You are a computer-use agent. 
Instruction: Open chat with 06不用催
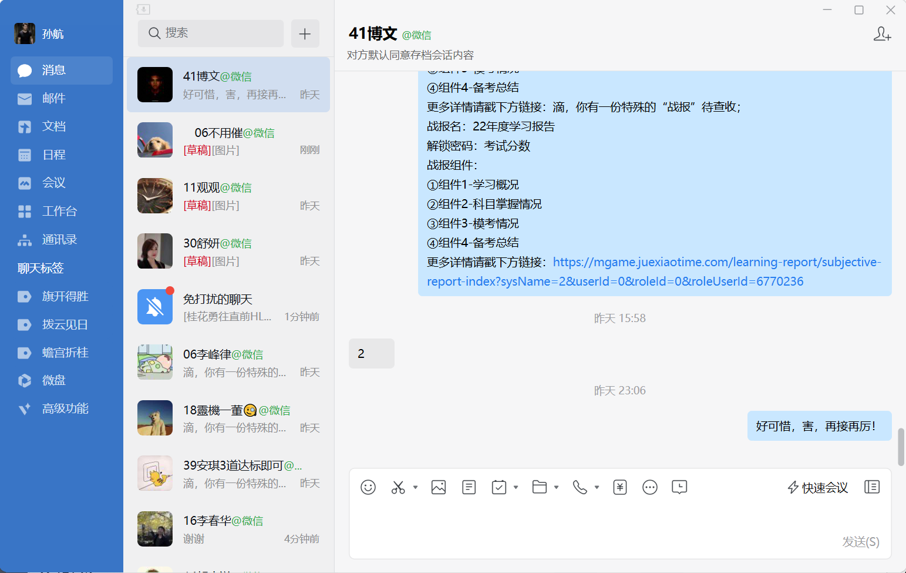[x=228, y=140]
